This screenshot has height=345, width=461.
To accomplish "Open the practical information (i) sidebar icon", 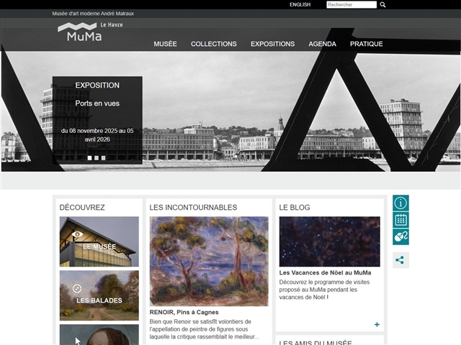I will pyautogui.click(x=400, y=203).
